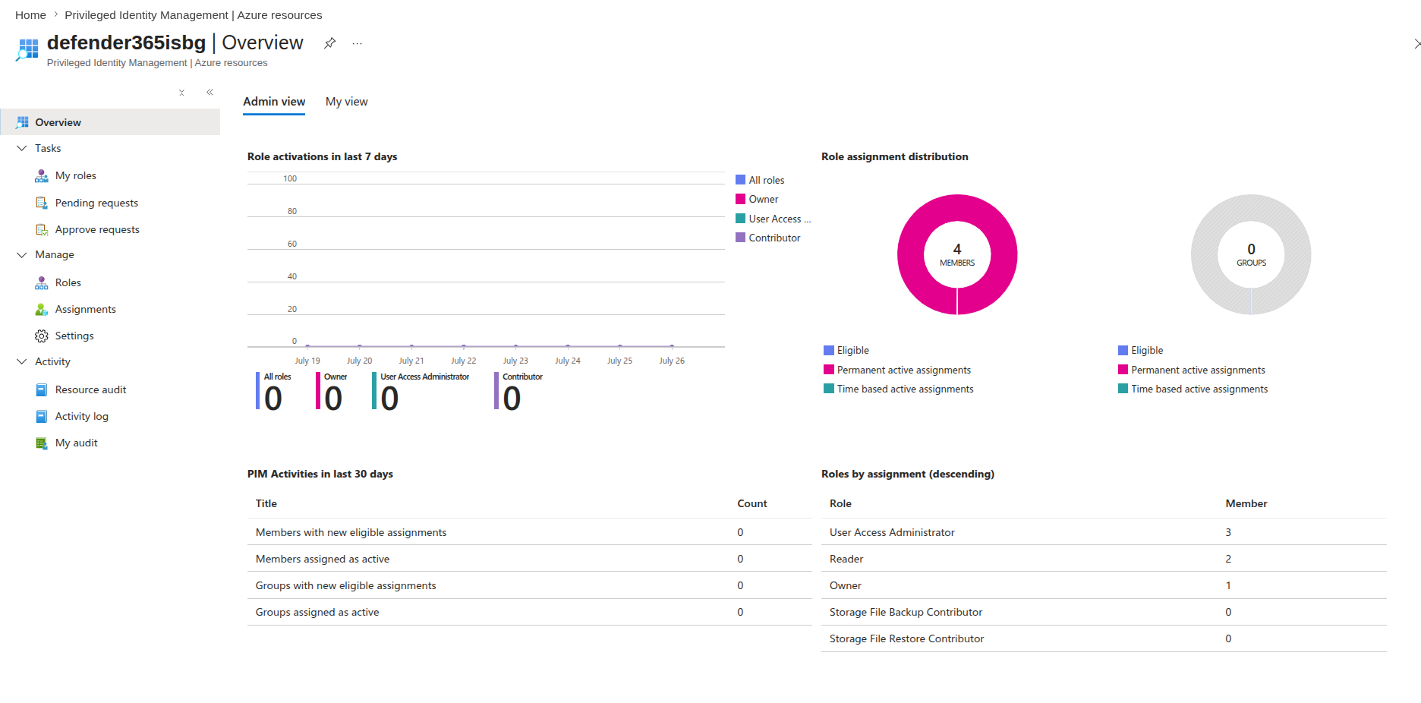Click the Activity log icon
This screenshot has width=1421, height=703.
click(42, 416)
